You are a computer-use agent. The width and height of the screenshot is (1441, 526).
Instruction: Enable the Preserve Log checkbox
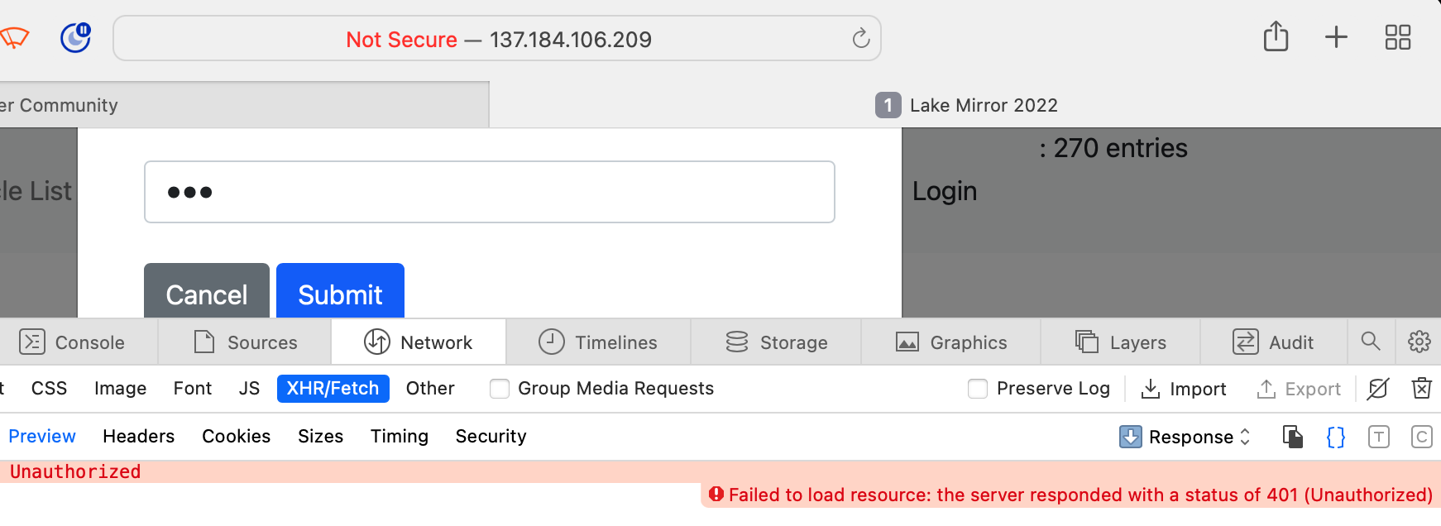coord(978,389)
